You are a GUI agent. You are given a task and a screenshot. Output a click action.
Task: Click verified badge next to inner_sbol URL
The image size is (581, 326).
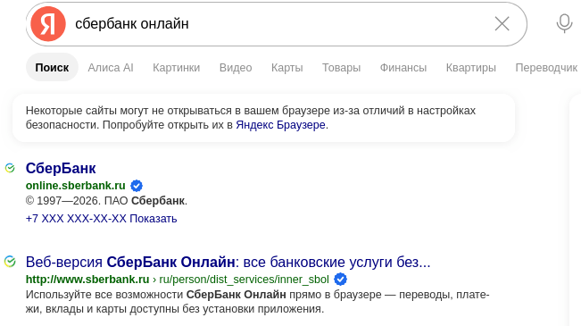(x=341, y=279)
